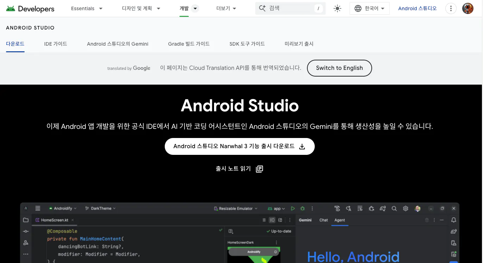The height and width of the screenshot is (263, 483).
Task: Open the SDK 도구 가이드 tab
Action: coord(247,44)
